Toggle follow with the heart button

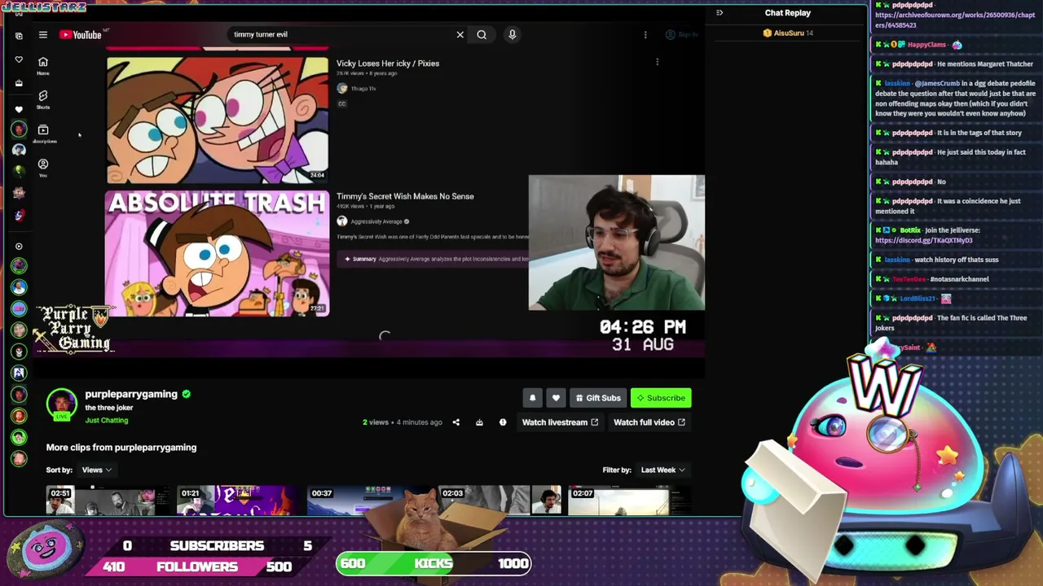(556, 398)
